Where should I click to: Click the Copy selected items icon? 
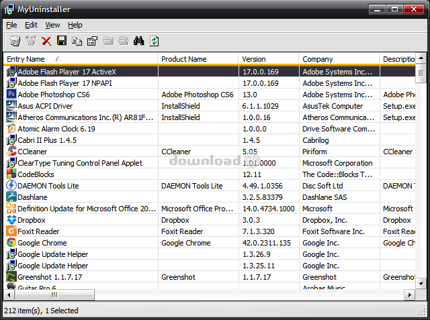click(x=77, y=42)
